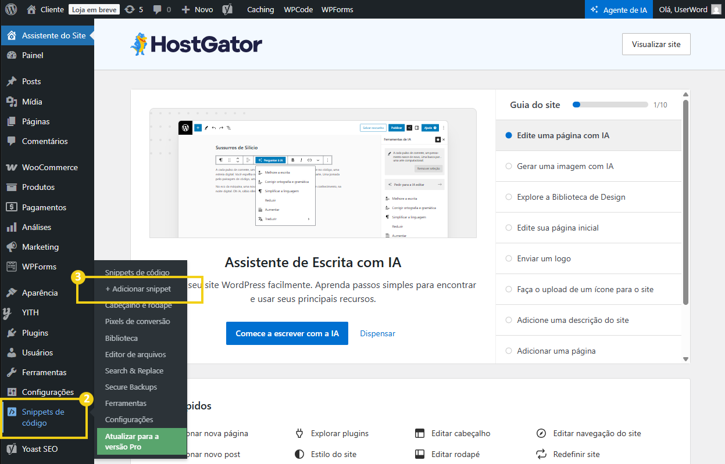Select 'Faça o upload de um ícone' step
This screenshot has height=464, width=725.
point(588,289)
